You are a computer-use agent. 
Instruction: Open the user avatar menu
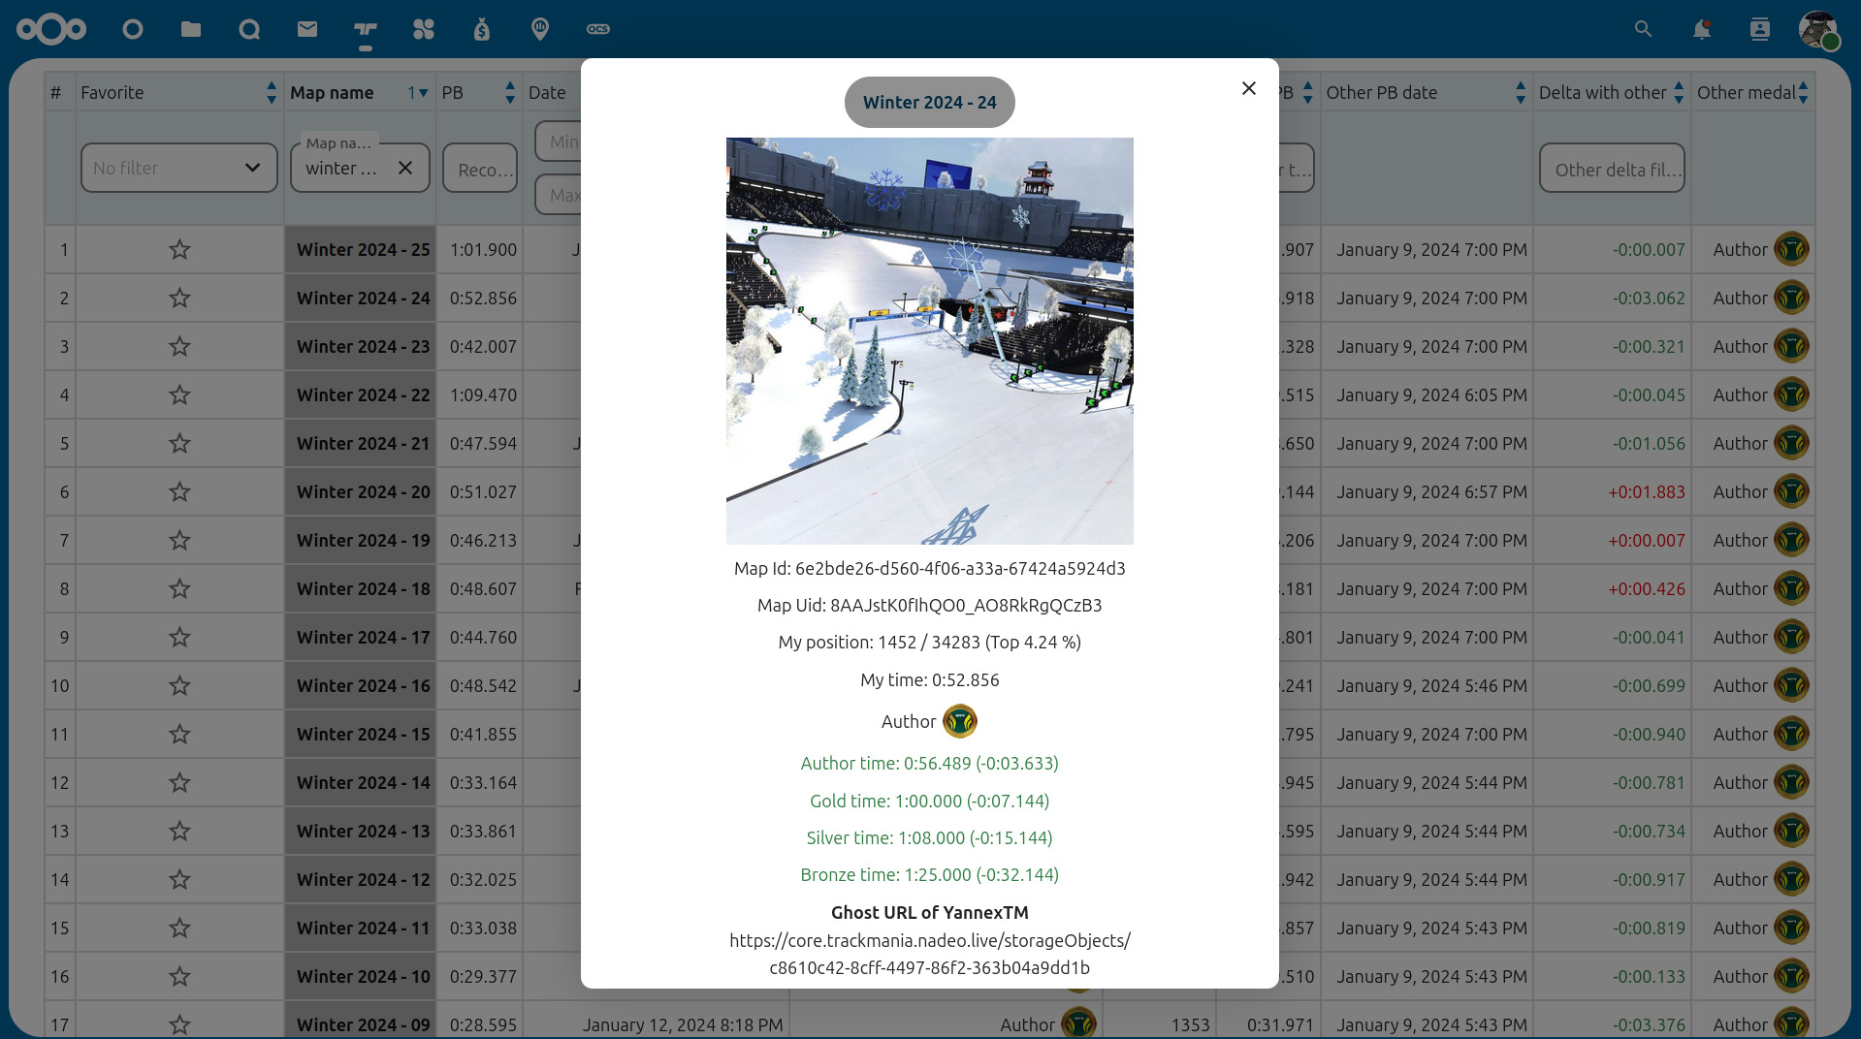(1818, 29)
